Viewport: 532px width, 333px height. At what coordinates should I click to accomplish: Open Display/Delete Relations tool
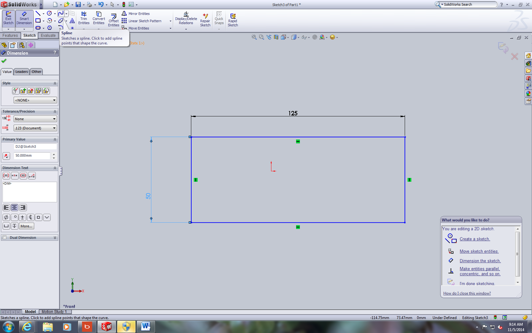click(186, 18)
